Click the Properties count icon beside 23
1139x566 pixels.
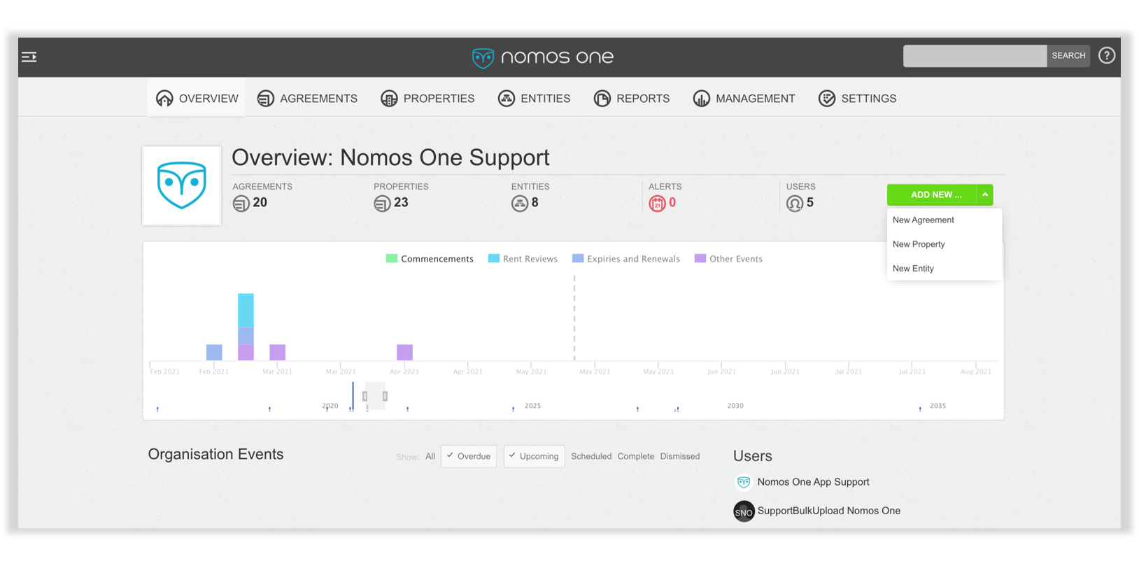[382, 204]
